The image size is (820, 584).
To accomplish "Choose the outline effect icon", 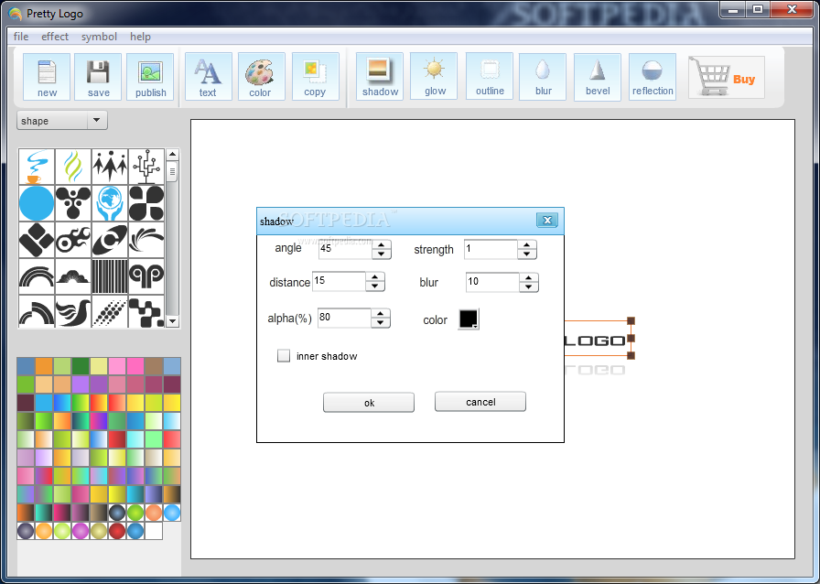I will [x=490, y=76].
